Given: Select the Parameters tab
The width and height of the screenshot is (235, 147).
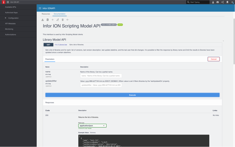Looking at the screenshot, I should [x=50, y=59].
